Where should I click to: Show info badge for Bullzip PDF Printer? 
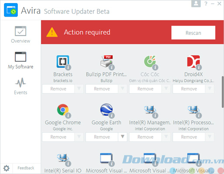tap(112, 67)
